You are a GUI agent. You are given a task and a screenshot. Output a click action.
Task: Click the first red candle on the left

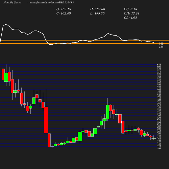pyautogui.click(x=3, y=74)
